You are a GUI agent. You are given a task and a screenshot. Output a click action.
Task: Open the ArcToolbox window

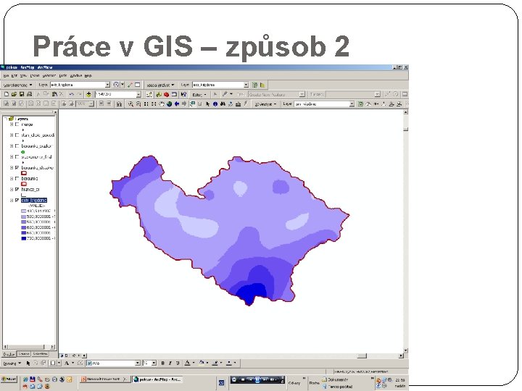[167, 94]
